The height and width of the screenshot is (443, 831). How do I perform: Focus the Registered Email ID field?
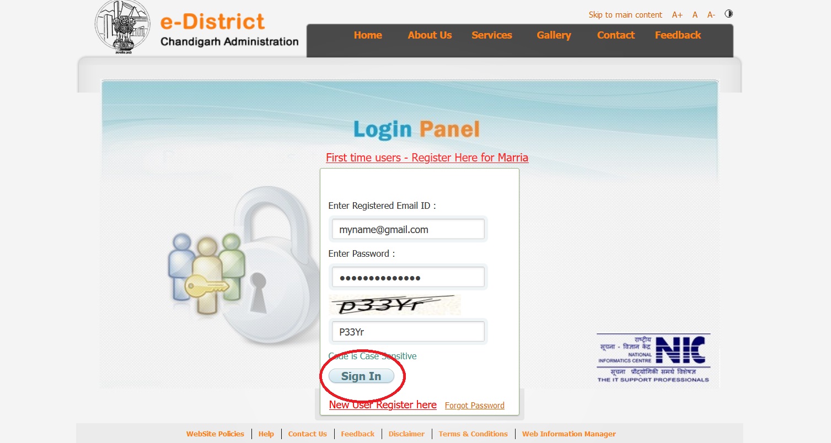click(x=408, y=229)
